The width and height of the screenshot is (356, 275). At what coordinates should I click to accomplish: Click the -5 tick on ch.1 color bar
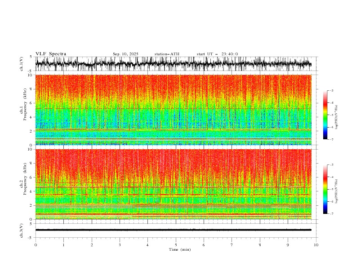pos(331,115)
